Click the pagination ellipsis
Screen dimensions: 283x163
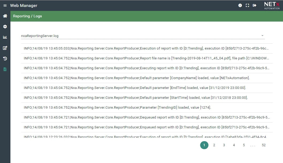click(253, 145)
